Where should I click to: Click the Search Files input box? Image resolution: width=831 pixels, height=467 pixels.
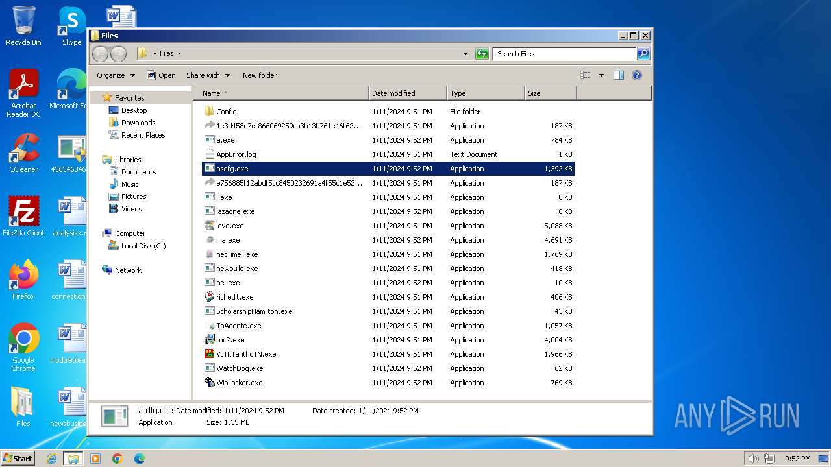pos(564,54)
